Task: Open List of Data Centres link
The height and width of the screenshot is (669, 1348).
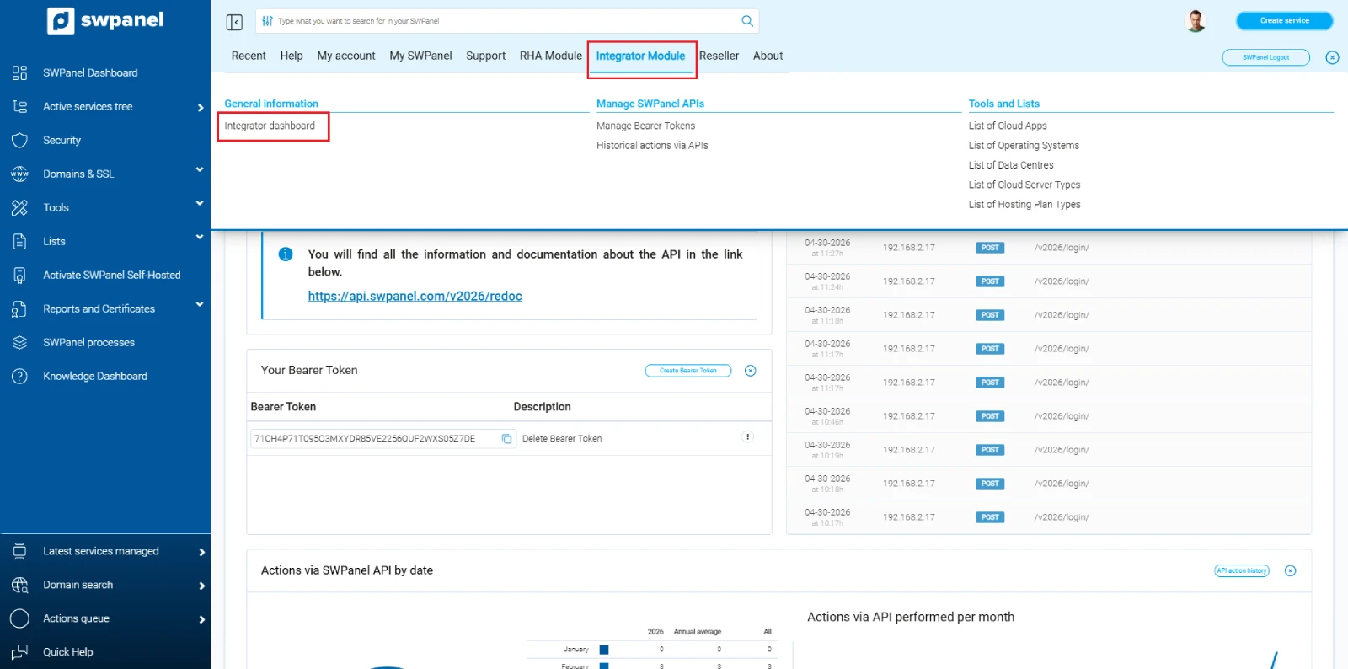Action: [1011, 165]
